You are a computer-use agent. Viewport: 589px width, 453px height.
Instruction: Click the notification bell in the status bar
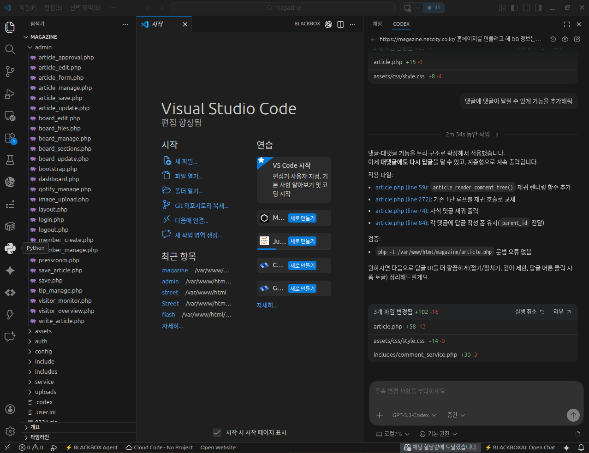(x=582, y=447)
